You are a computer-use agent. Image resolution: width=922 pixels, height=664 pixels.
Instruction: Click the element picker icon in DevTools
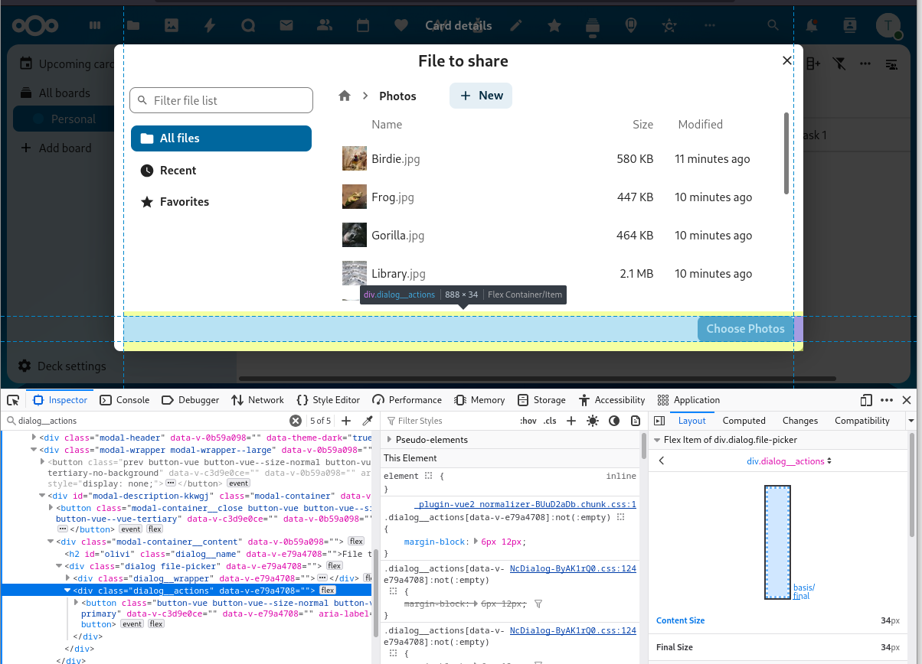[13, 400]
